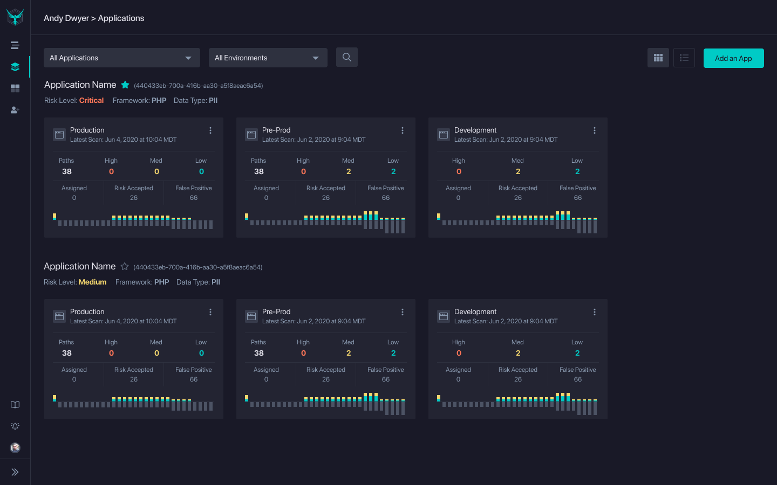Open the alert siren icon in sidebar
This screenshot has height=485, width=777.
pyautogui.click(x=15, y=426)
